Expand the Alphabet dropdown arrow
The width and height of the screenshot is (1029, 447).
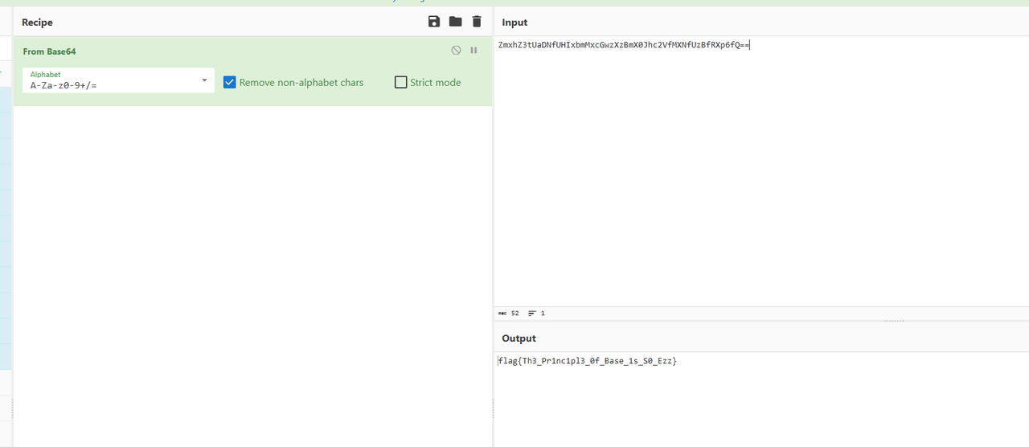coord(204,80)
